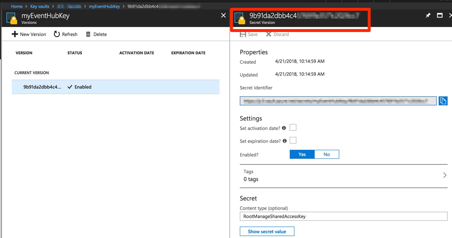Set Enabled toggle to Yes
Image resolution: width=452 pixels, height=238 pixels.
302,155
